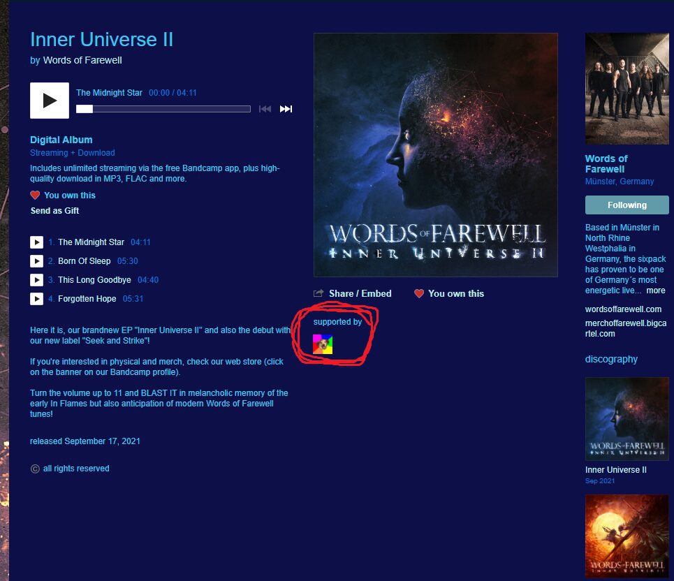Click the 'Streaming + Download' text
This screenshot has width=674, height=581.
tap(72, 153)
